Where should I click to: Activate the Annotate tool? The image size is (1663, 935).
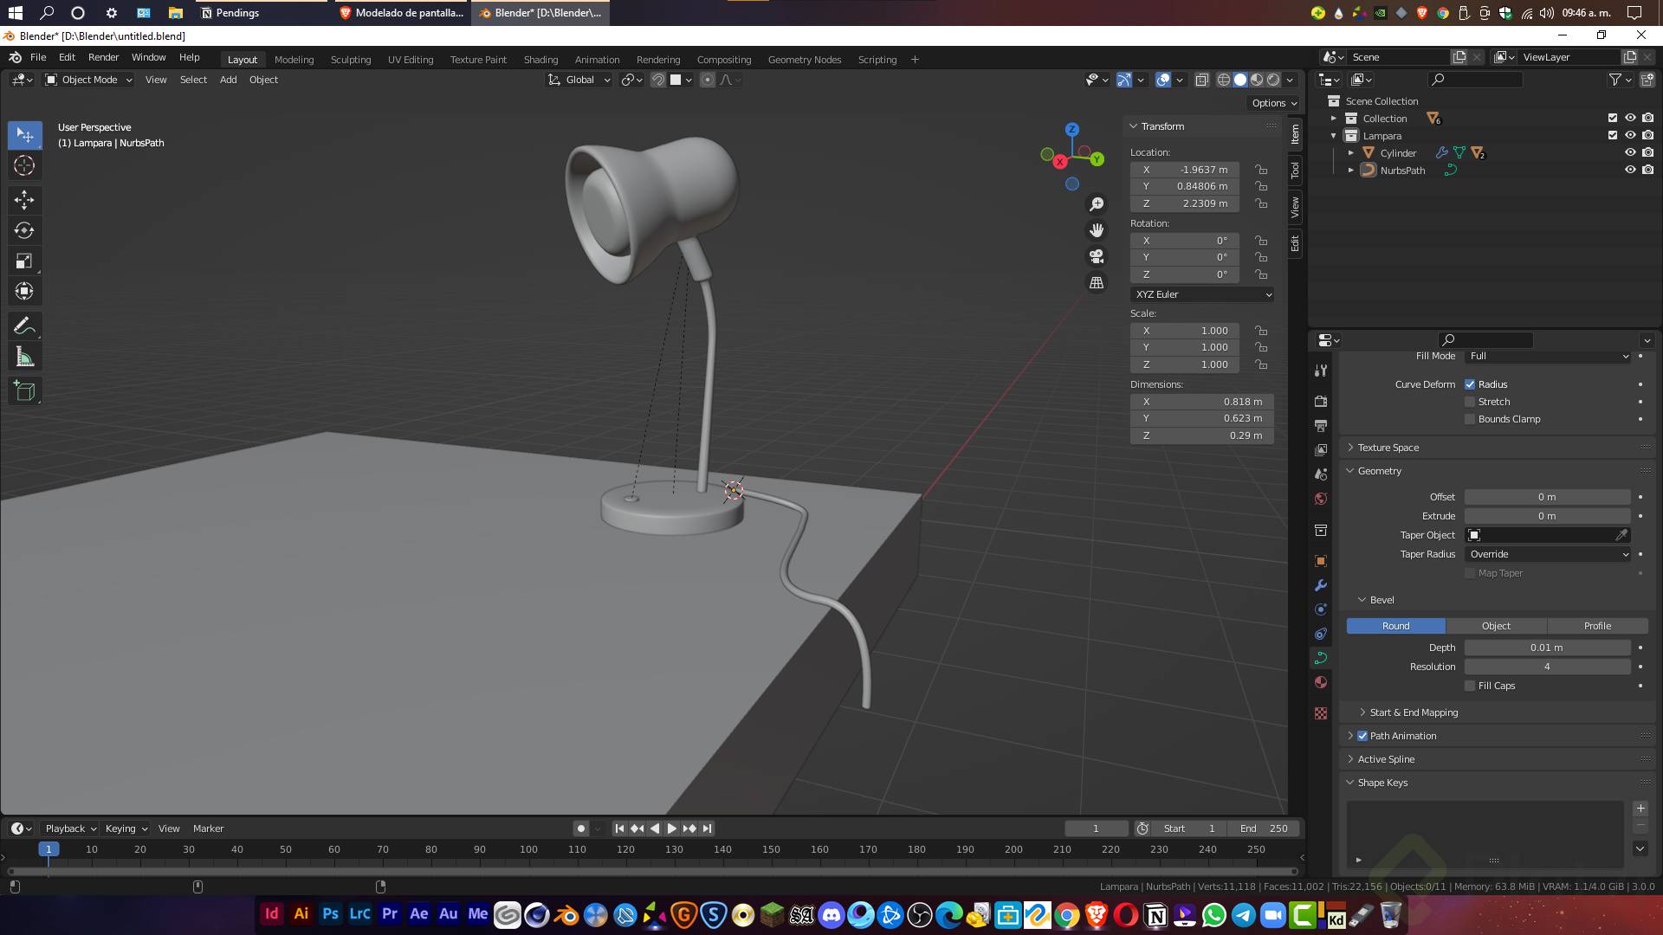coord(24,326)
